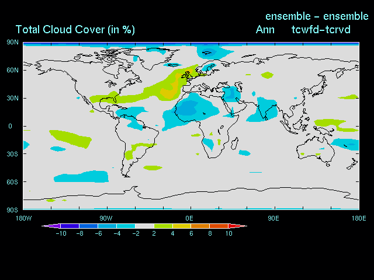This screenshot has width=374, height=280.
Task: Click the 6 colorbar value label
Action: pyautogui.click(x=191, y=233)
